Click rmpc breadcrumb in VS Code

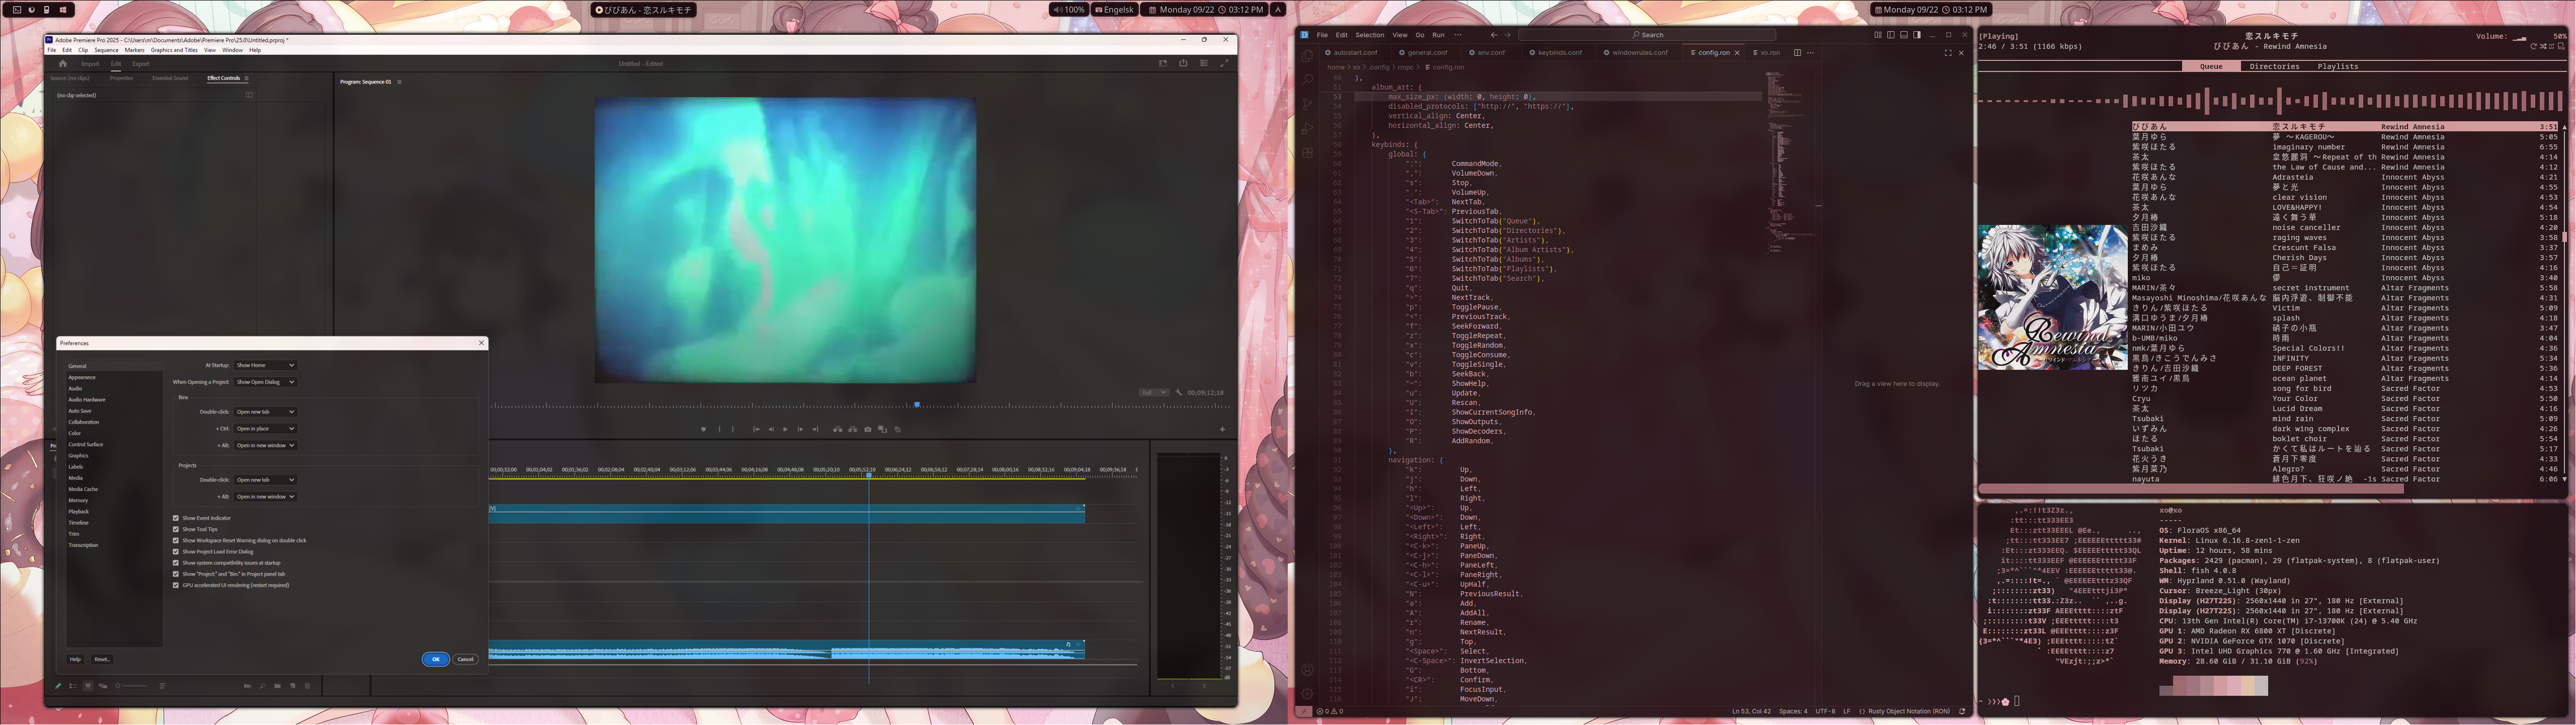[x=1405, y=67]
